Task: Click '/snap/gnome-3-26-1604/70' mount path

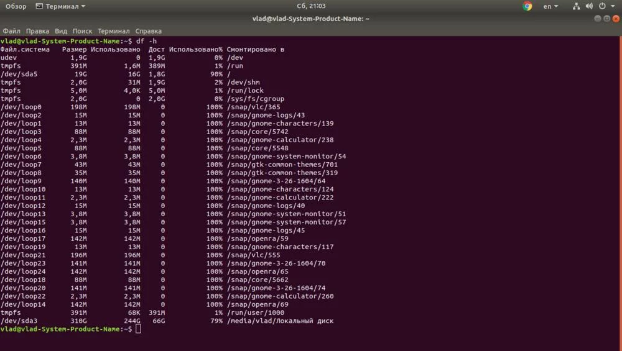Action: 276,263
